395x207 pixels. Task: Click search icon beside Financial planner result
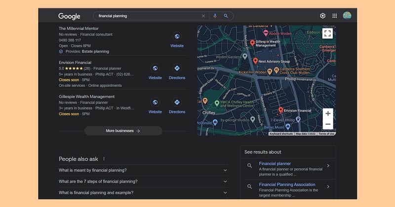click(x=249, y=166)
